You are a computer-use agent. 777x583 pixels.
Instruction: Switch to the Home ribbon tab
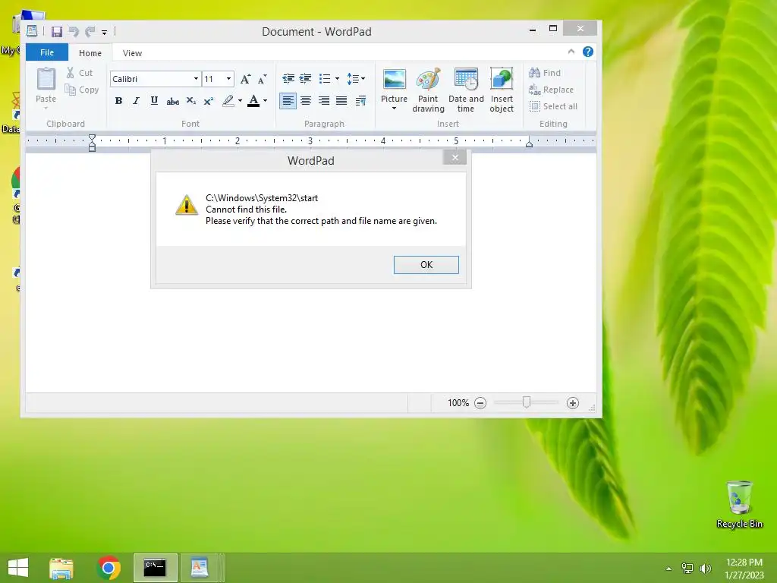point(90,53)
